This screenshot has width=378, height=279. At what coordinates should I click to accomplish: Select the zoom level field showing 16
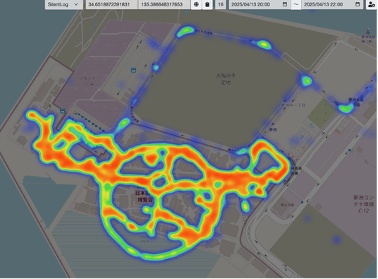(x=220, y=4)
